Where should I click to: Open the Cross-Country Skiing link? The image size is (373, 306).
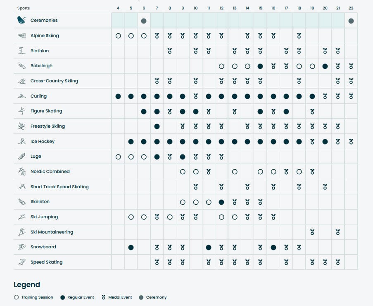[54, 81]
